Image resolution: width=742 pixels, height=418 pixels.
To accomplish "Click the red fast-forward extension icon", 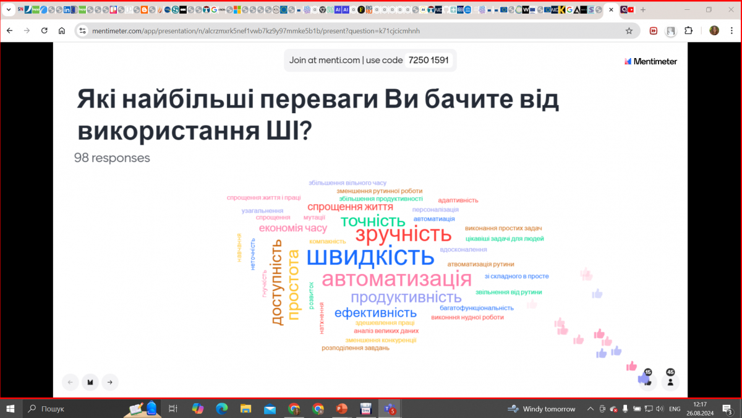I will click(654, 30).
